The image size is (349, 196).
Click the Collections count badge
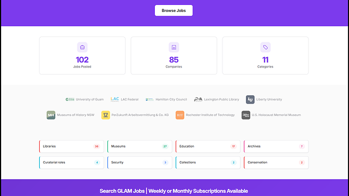pyautogui.click(x=233, y=162)
